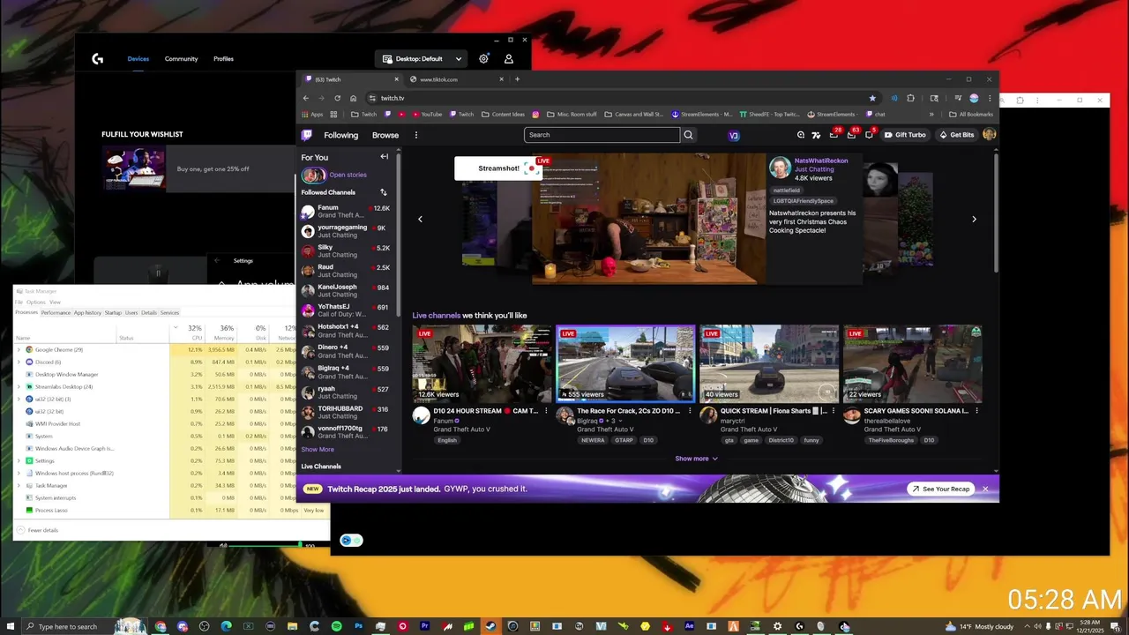Open Instagram bookmark icon in bookmarks bar
This screenshot has height=635, width=1129.
coord(535,114)
